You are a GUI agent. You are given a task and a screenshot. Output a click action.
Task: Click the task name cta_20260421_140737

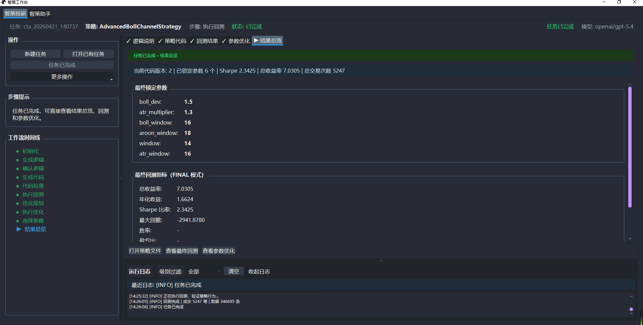pos(51,26)
